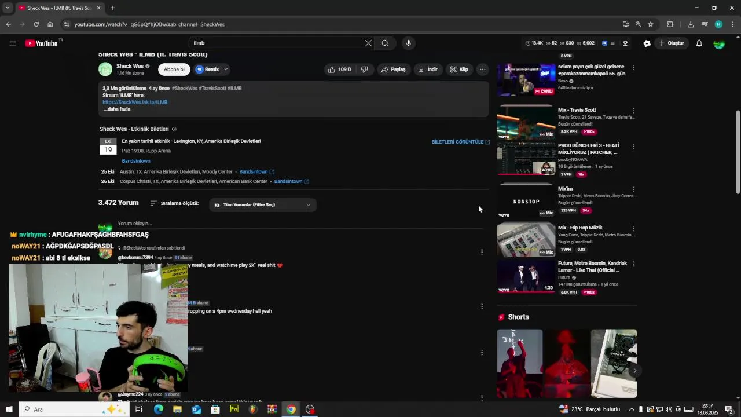The width and height of the screenshot is (741, 417).
Task: Open the YouTube hamburger guide menu
Action: pyautogui.click(x=12, y=43)
